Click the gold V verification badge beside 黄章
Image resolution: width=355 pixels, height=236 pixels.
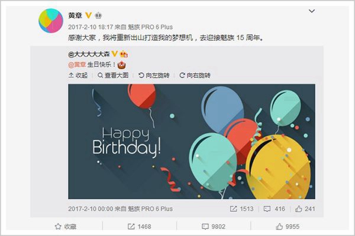pyautogui.click(x=88, y=15)
